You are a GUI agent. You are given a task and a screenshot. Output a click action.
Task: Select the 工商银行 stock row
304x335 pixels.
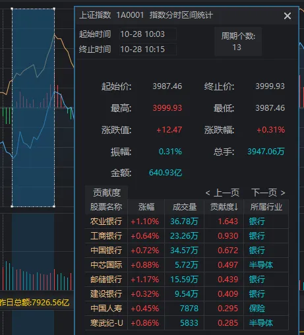(187, 236)
